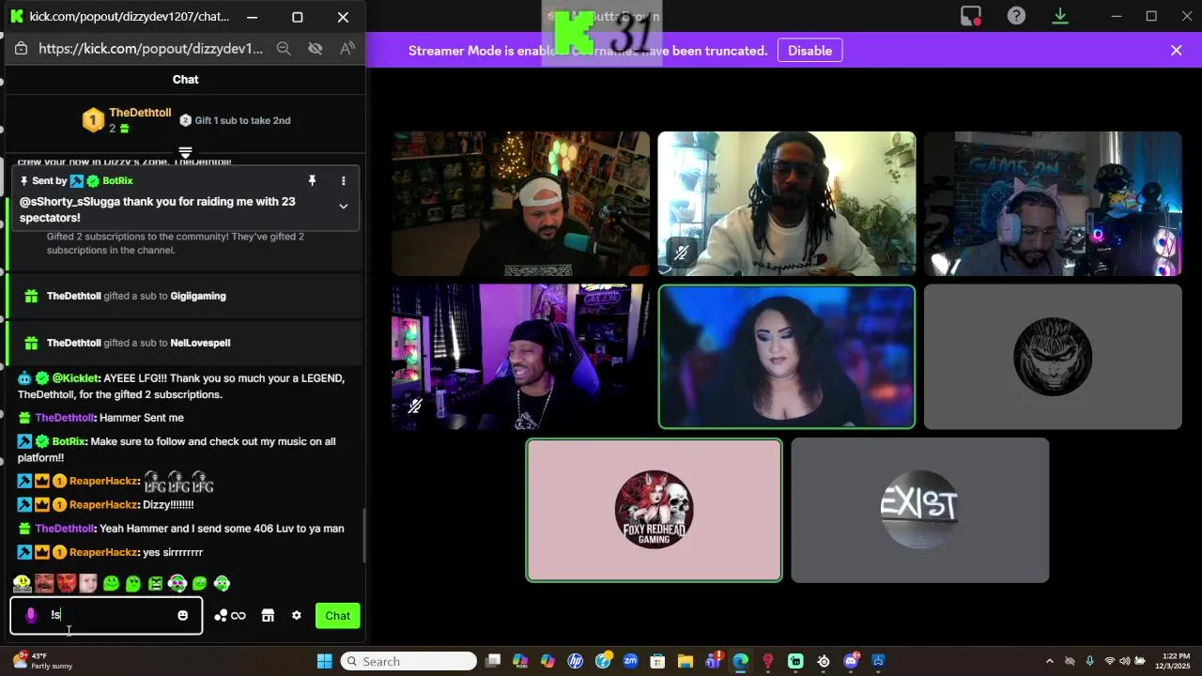
Task: Click the purple microphone icon in chat box
Action: click(x=31, y=616)
